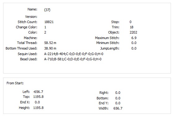This screenshot has height=116, width=183.
Task: Click the Top value 1195.8
Action: (x=38, y=97)
